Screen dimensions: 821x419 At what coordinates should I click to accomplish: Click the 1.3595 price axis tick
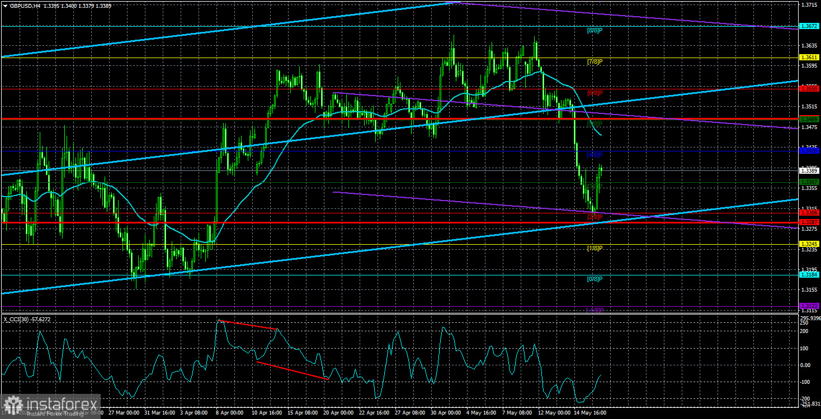click(809, 66)
